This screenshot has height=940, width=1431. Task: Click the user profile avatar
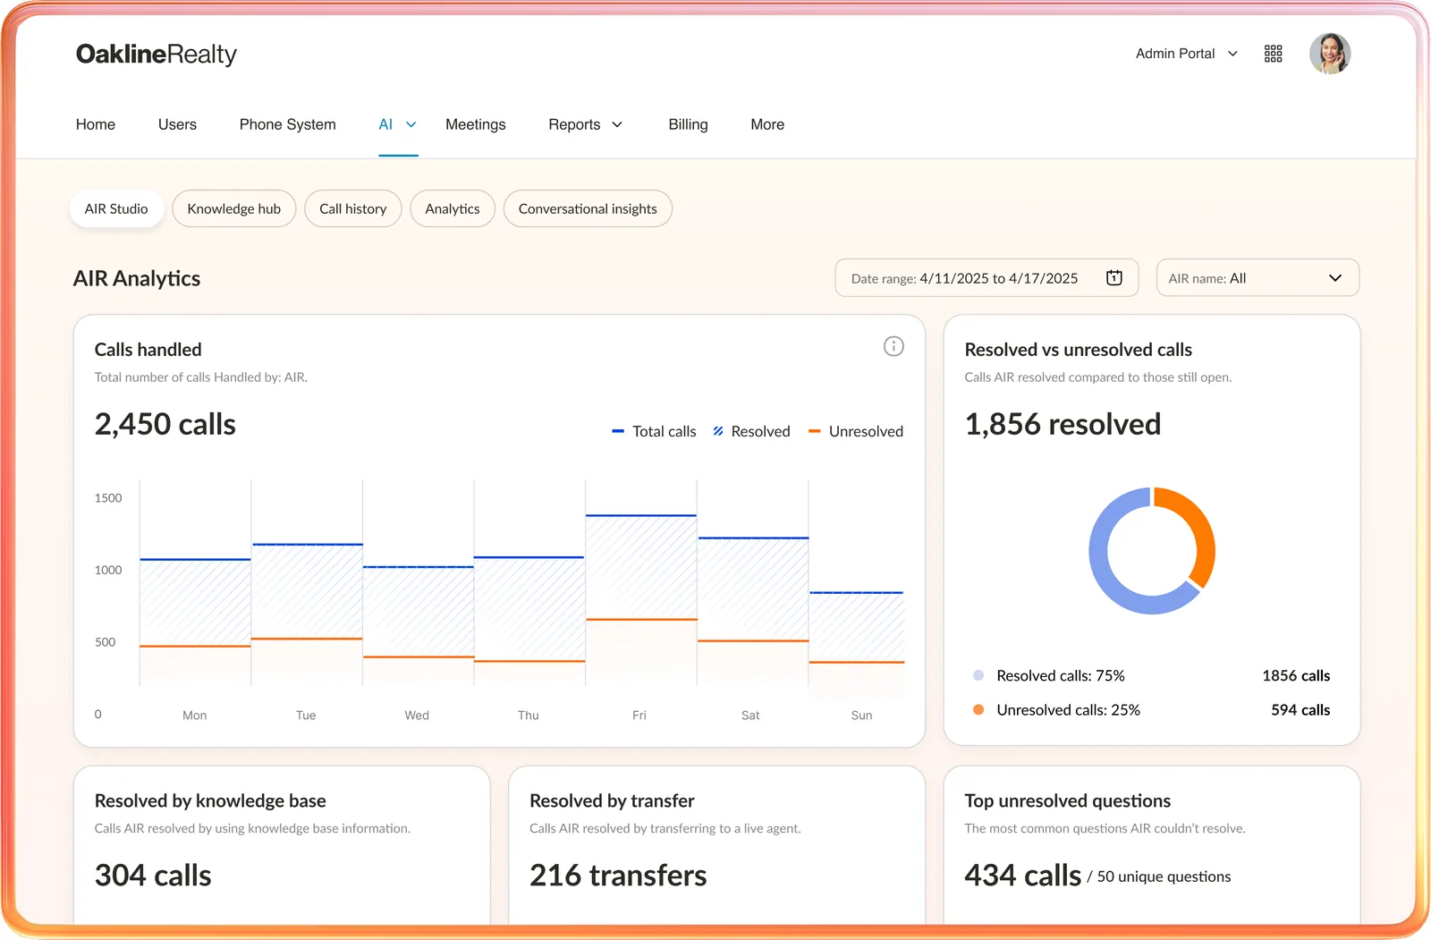1330,54
